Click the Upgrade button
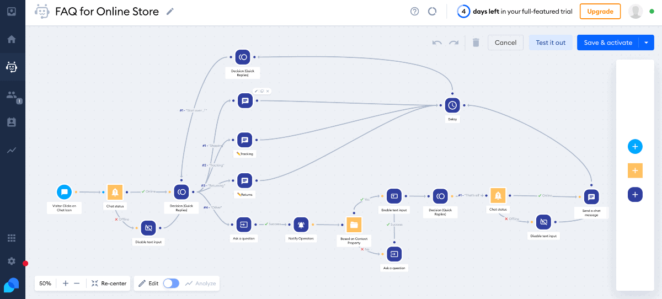The height and width of the screenshot is (299, 662). tap(600, 12)
